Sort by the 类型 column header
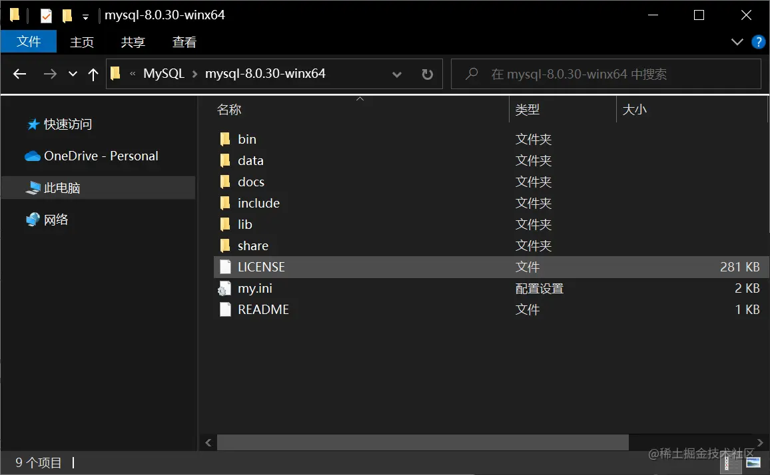The image size is (770, 475). (563, 109)
